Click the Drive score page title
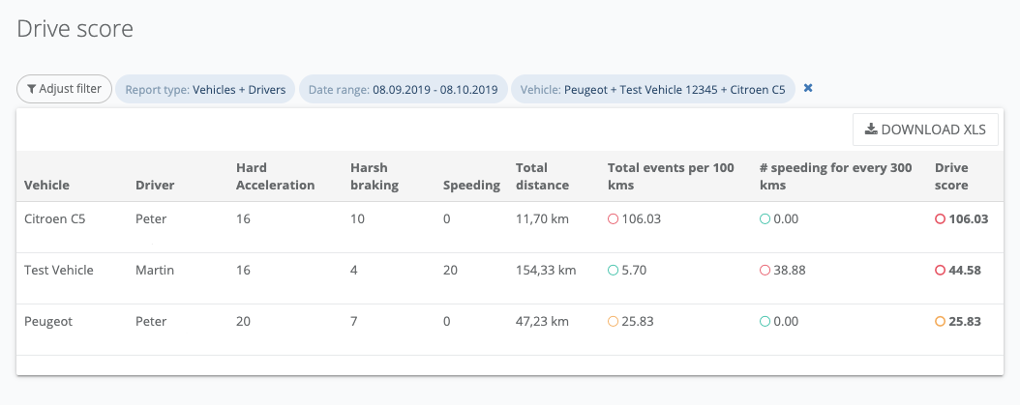Screen dimensions: 1020x405 [75, 29]
